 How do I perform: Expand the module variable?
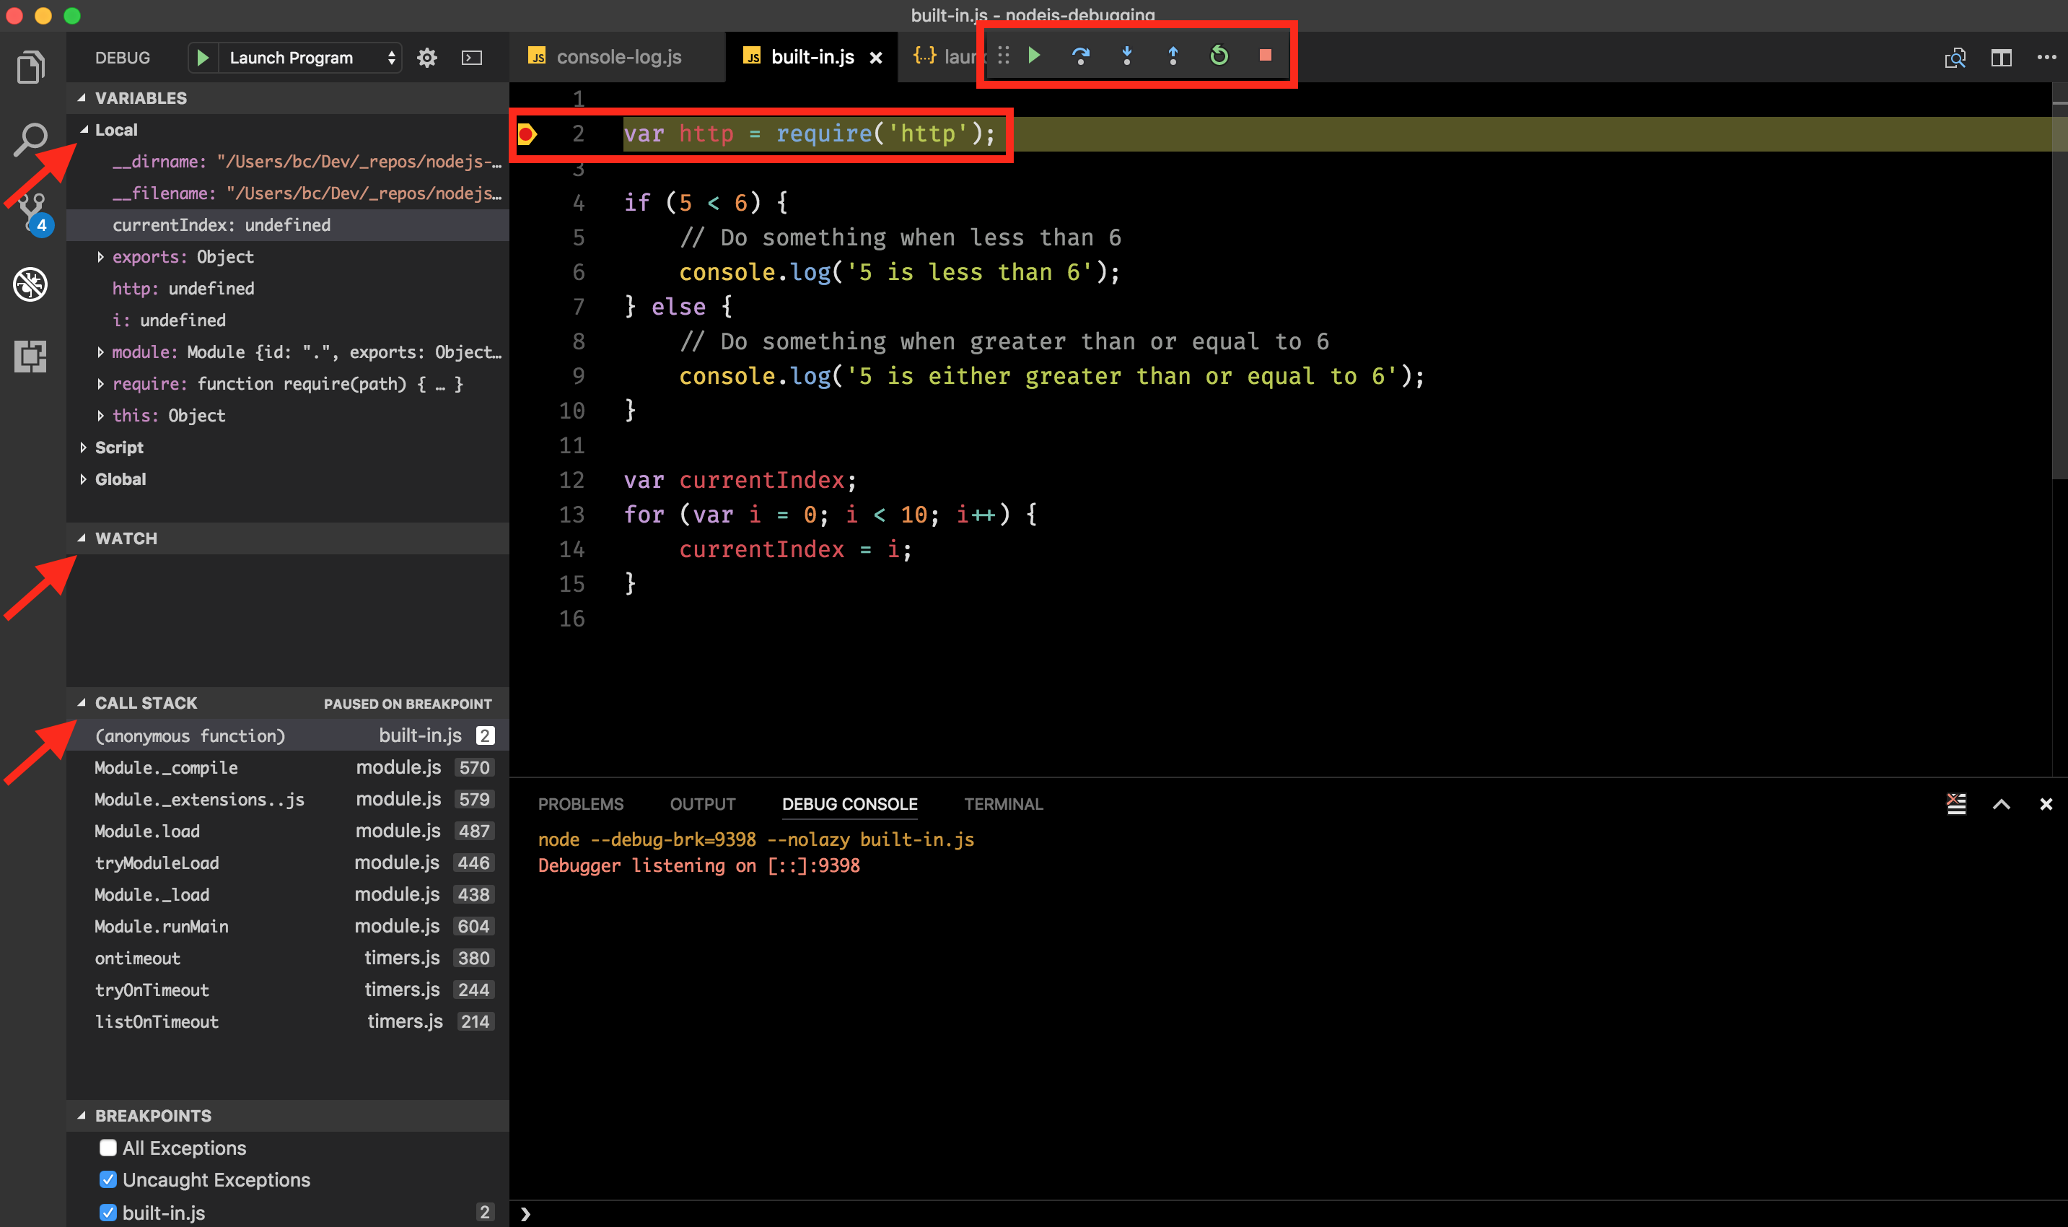coord(100,352)
